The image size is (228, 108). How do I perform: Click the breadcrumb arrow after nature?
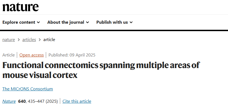[18, 40]
